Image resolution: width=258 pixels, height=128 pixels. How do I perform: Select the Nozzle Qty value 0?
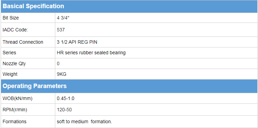[x=58, y=63]
